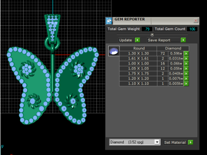Screen dimensions: 207x155
Task: Click the Save Report label
Action: tap(159, 40)
